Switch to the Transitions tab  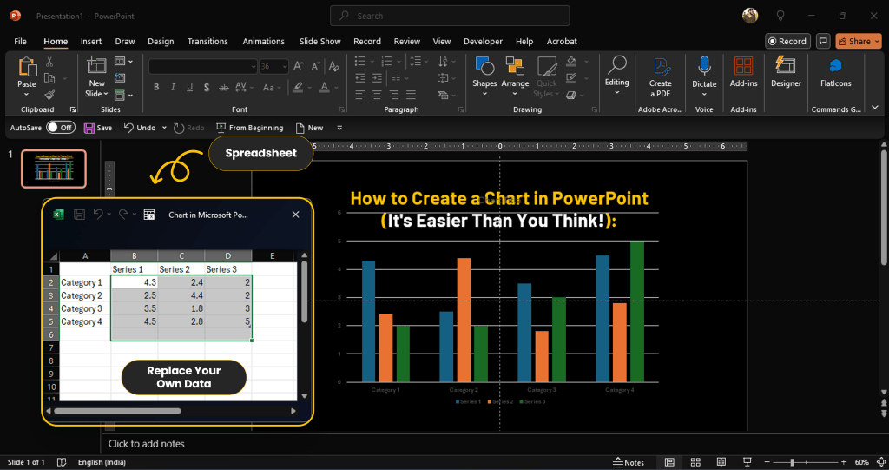pyautogui.click(x=207, y=41)
